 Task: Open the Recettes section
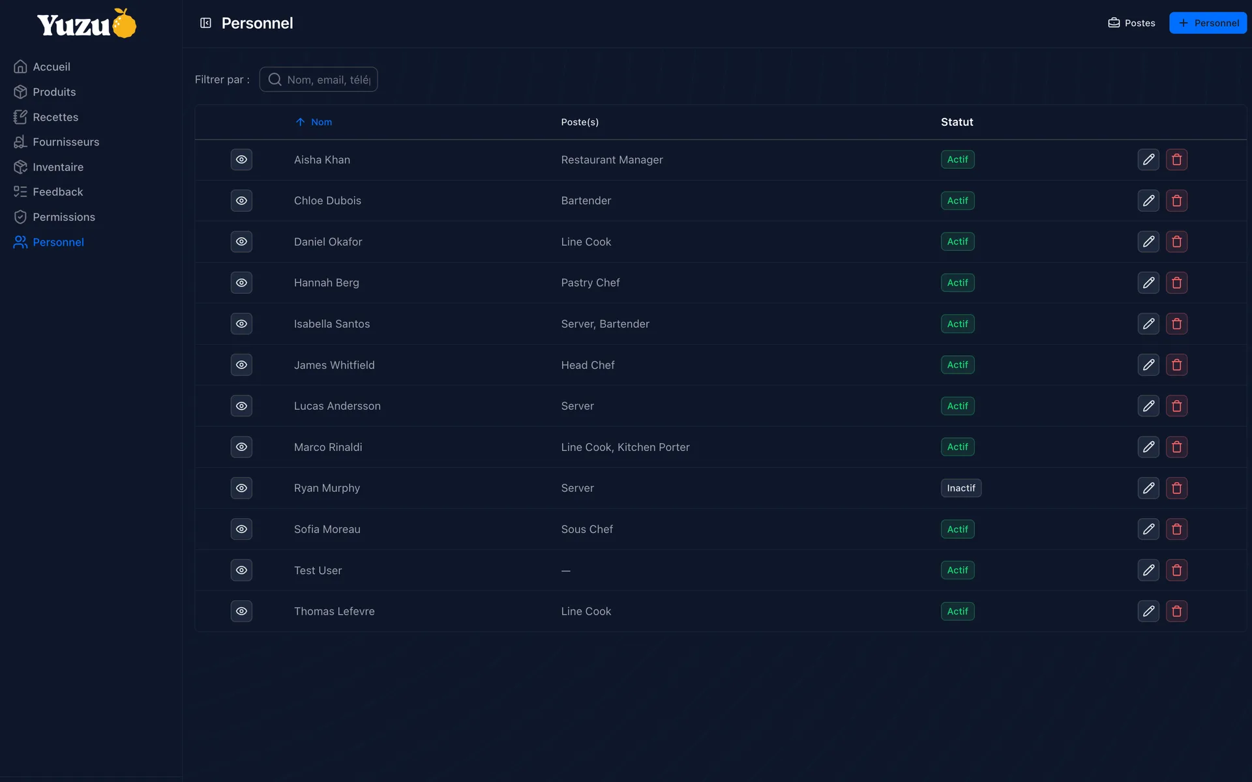point(46,117)
